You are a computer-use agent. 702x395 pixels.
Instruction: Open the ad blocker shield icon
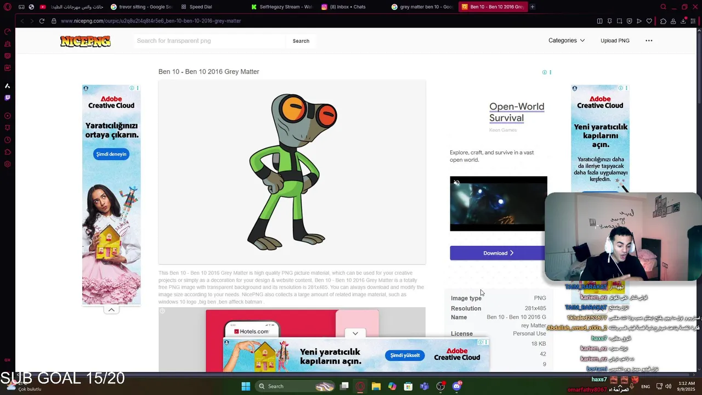coord(629,21)
